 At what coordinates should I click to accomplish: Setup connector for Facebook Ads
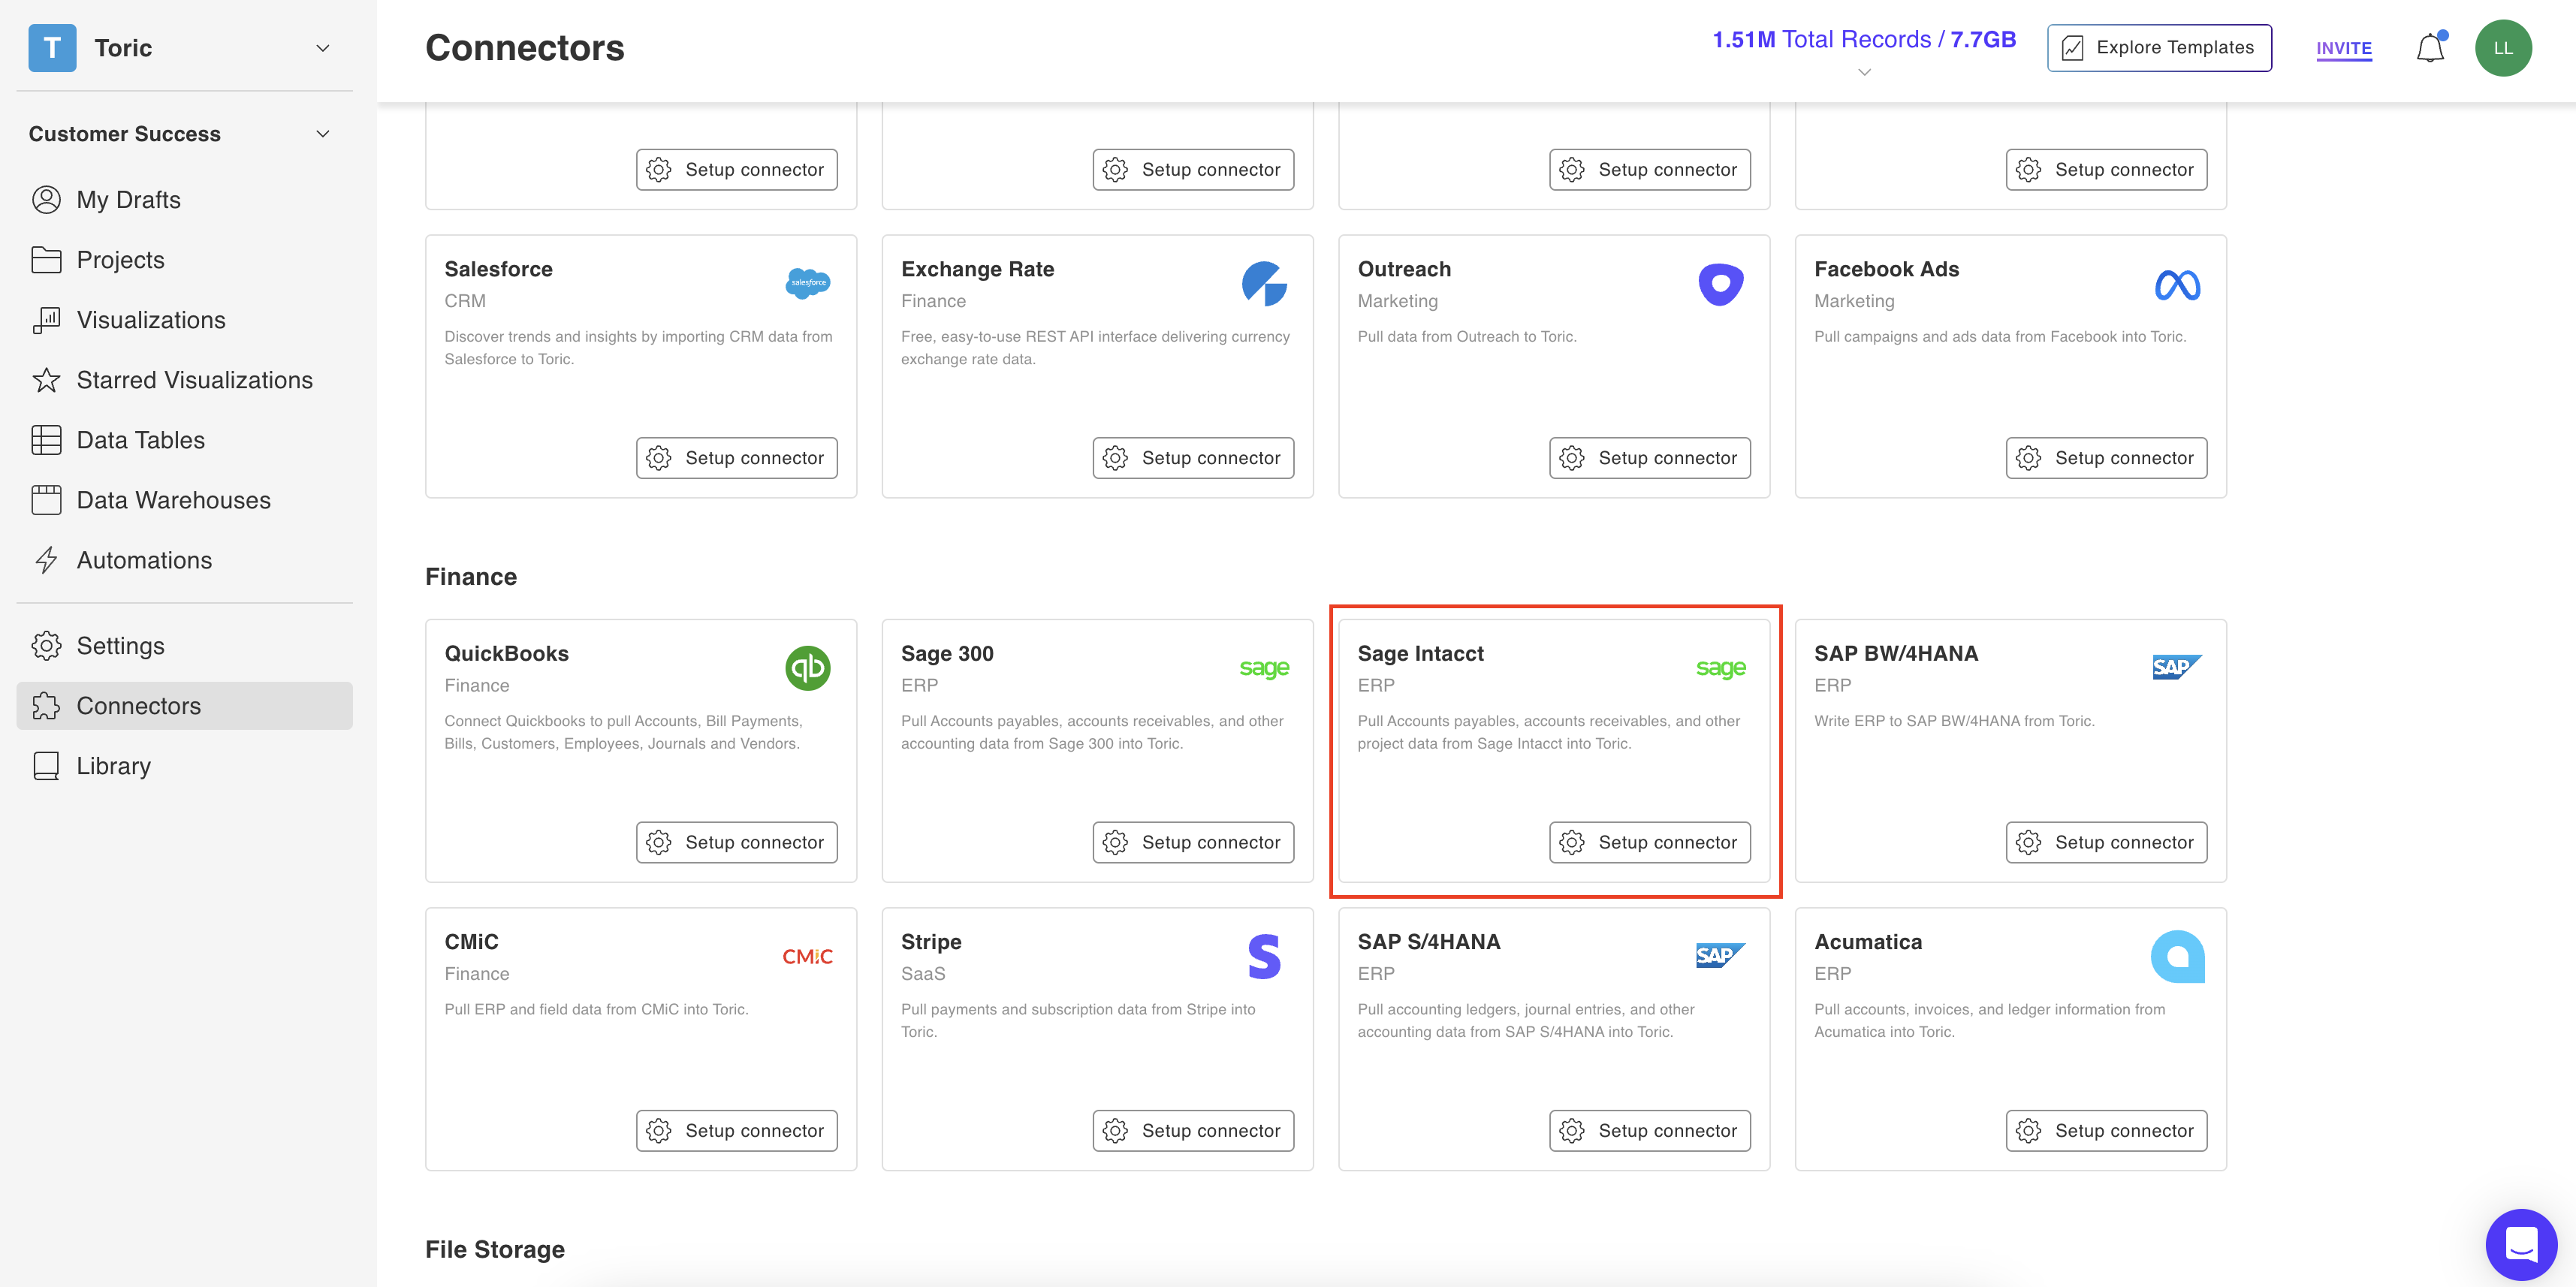click(x=2106, y=458)
